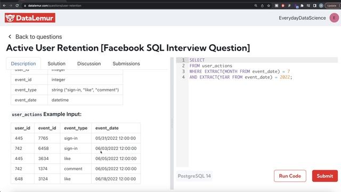Click the event_type column header in example table

[76, 128]
